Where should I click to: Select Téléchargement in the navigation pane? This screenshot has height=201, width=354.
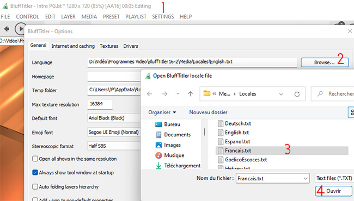tap(178, 166)
